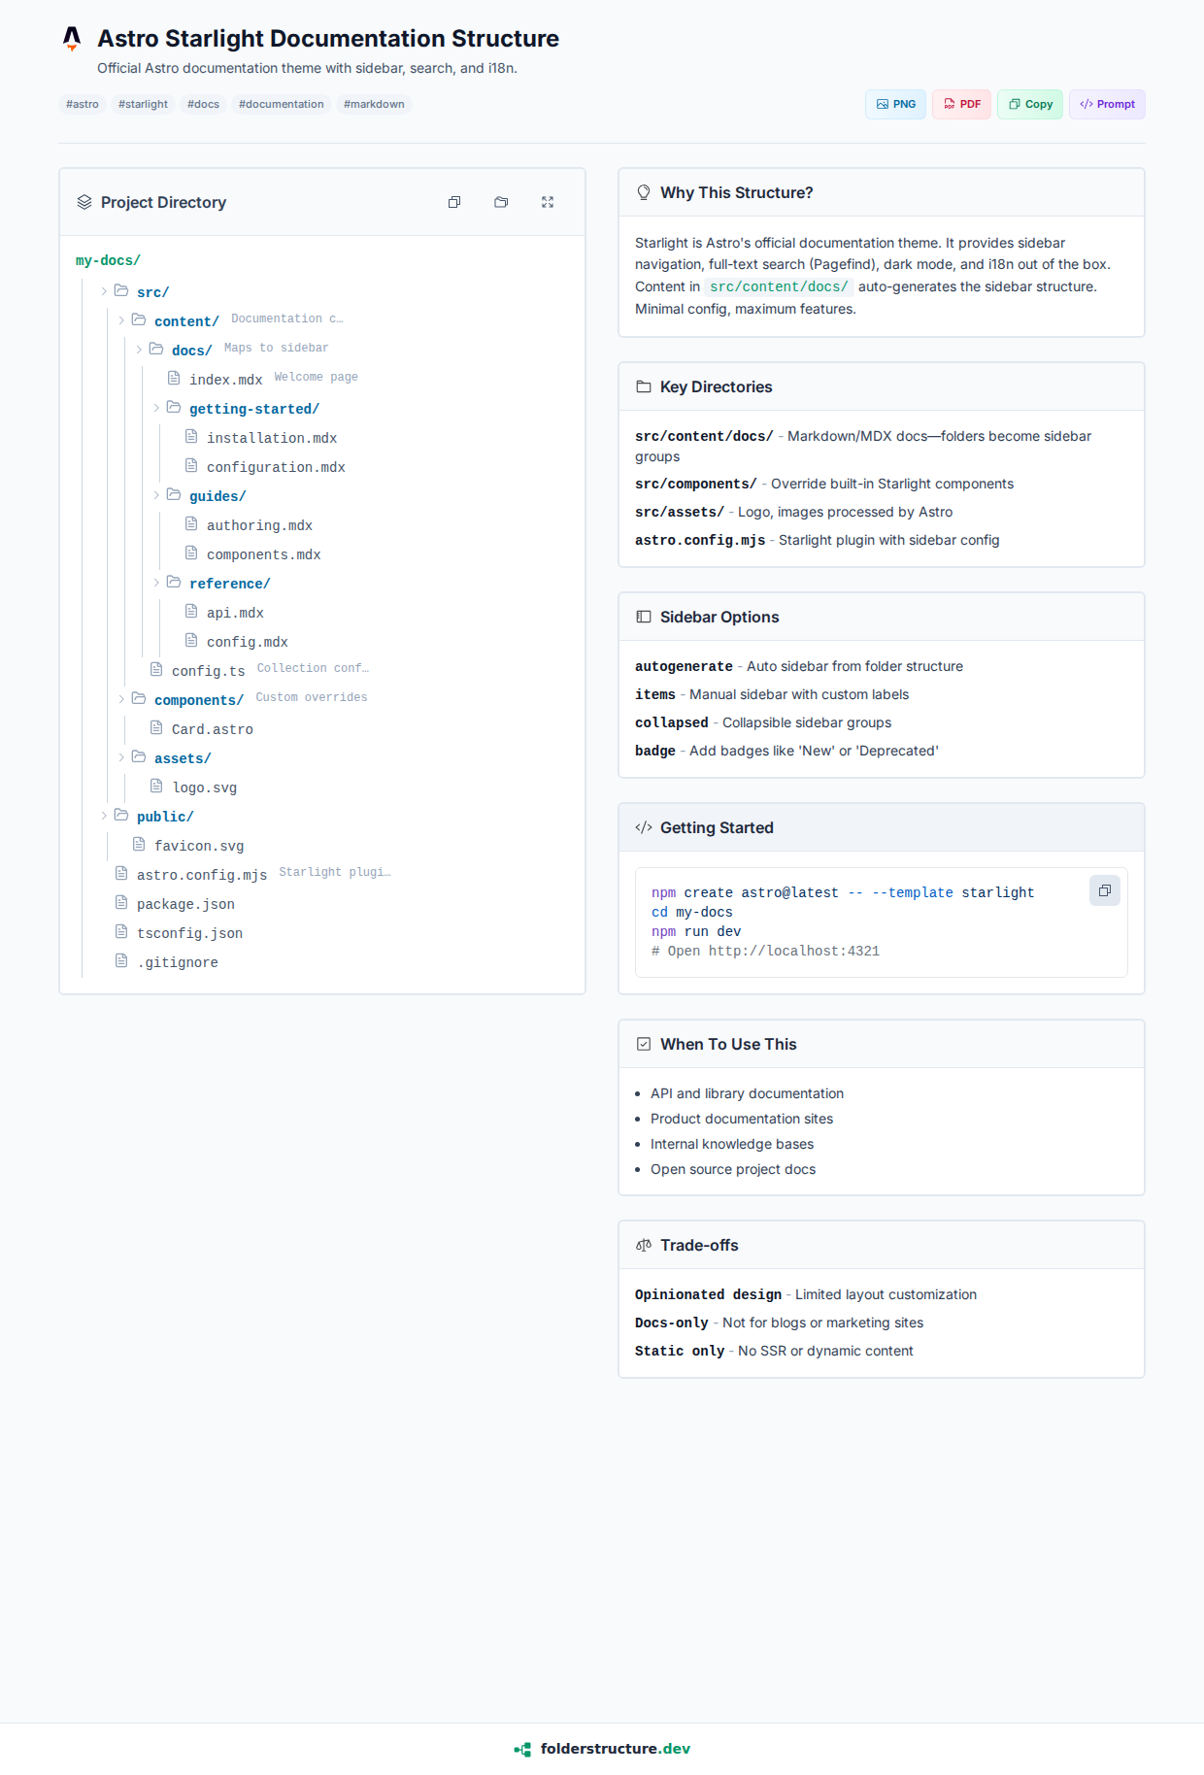Click the copy icon in Project Directory header

(x=454, y=202)
